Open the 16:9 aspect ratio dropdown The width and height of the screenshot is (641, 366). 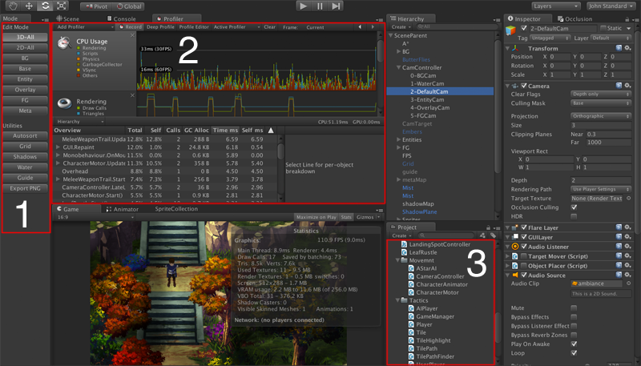95,217
